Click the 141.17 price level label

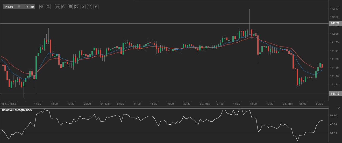click(335, 93)
